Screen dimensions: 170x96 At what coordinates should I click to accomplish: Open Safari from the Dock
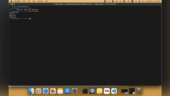click(x=46, y=91)
